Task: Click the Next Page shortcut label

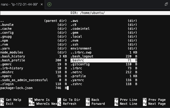Action: pyautogui.click(x=157, y=104)
